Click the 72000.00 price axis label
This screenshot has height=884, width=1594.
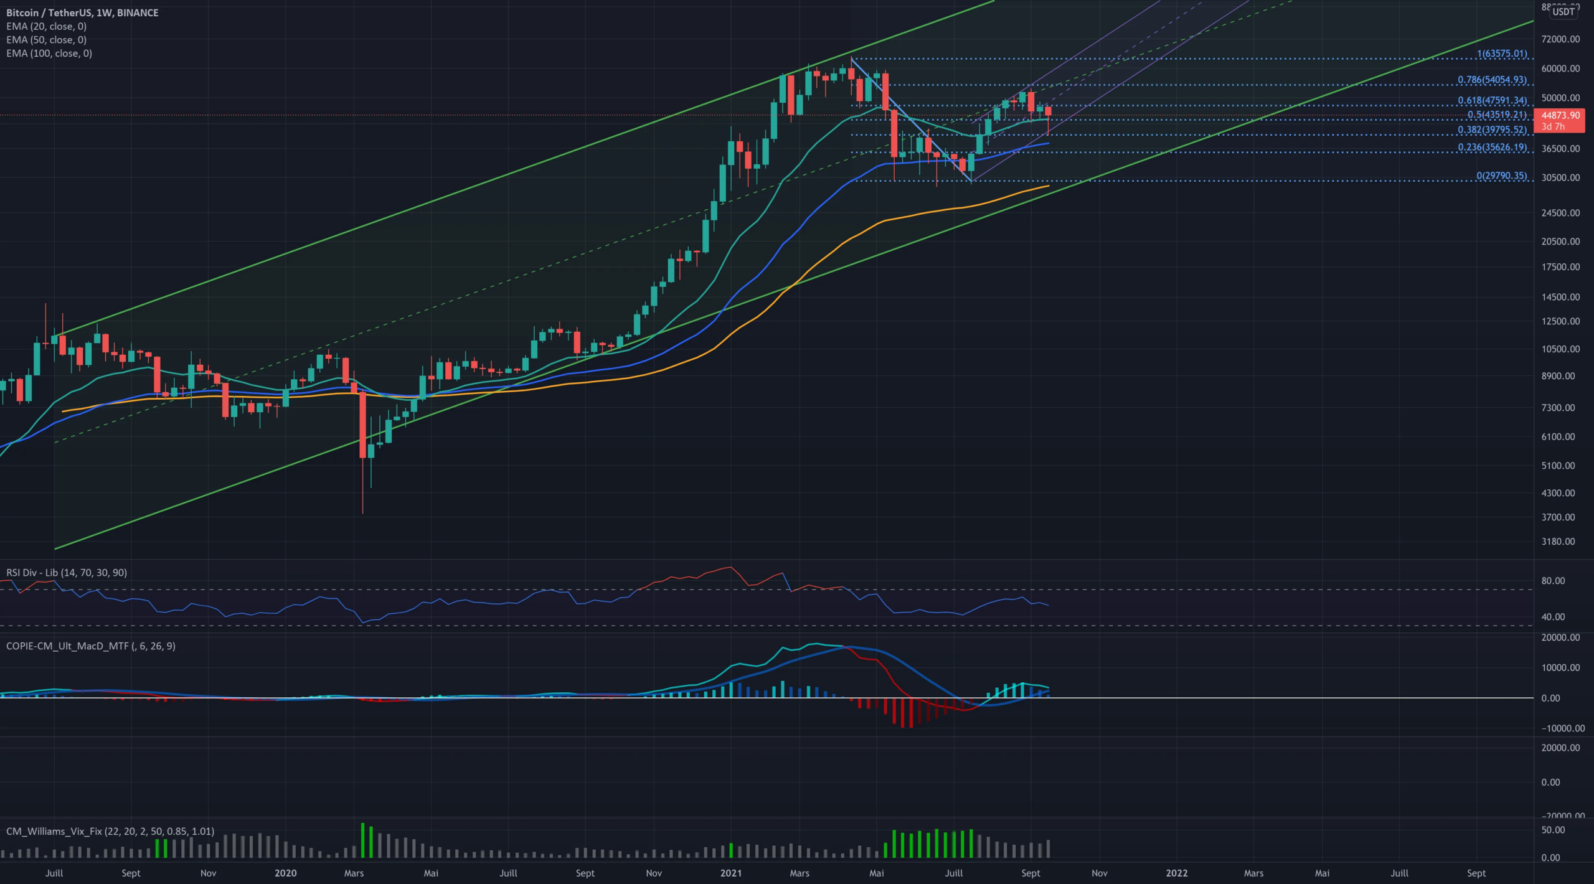[x=1560, y=39]
